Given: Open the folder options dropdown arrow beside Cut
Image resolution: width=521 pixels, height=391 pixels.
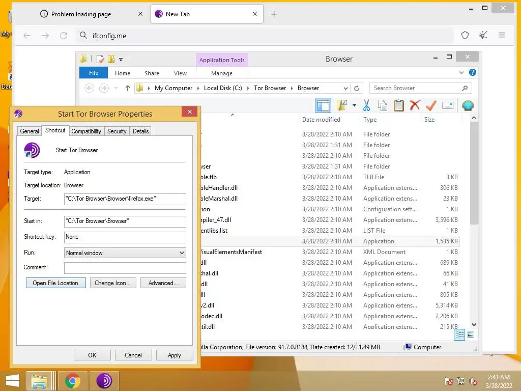Looking at the screenshot, I should (354, 106).
